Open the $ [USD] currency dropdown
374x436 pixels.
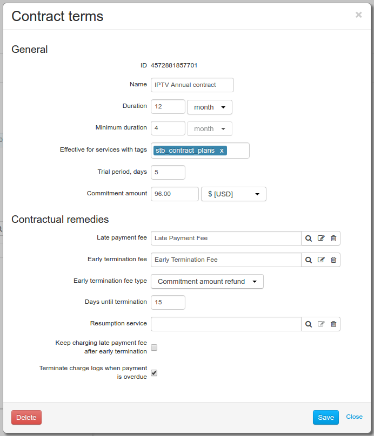click(x=233, y=194)
